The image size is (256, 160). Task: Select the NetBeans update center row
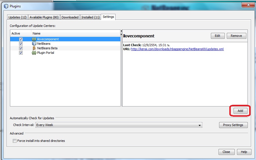(x=65, y=44)
